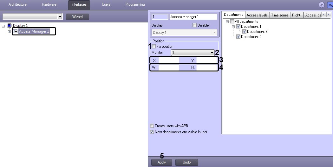
Task: Enable the Fix position checkbox
Action: pos(154,46)
